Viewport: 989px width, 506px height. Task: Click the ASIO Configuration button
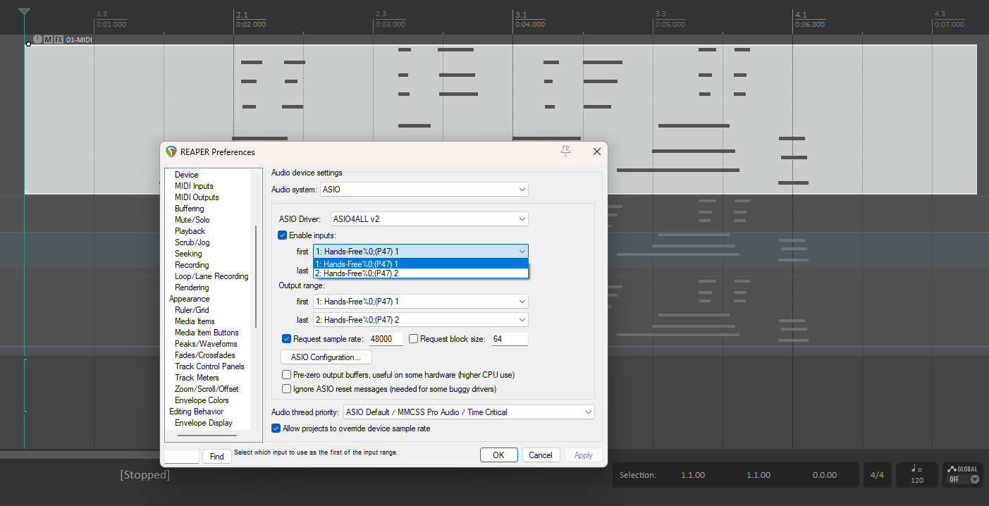pyautogui.click(x=326, y=357)
